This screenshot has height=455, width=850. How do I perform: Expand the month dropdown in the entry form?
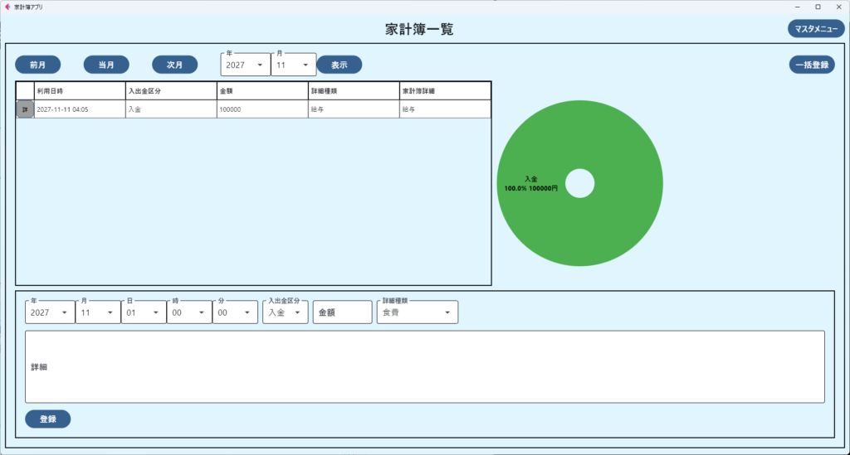click(x=98, y=312)
